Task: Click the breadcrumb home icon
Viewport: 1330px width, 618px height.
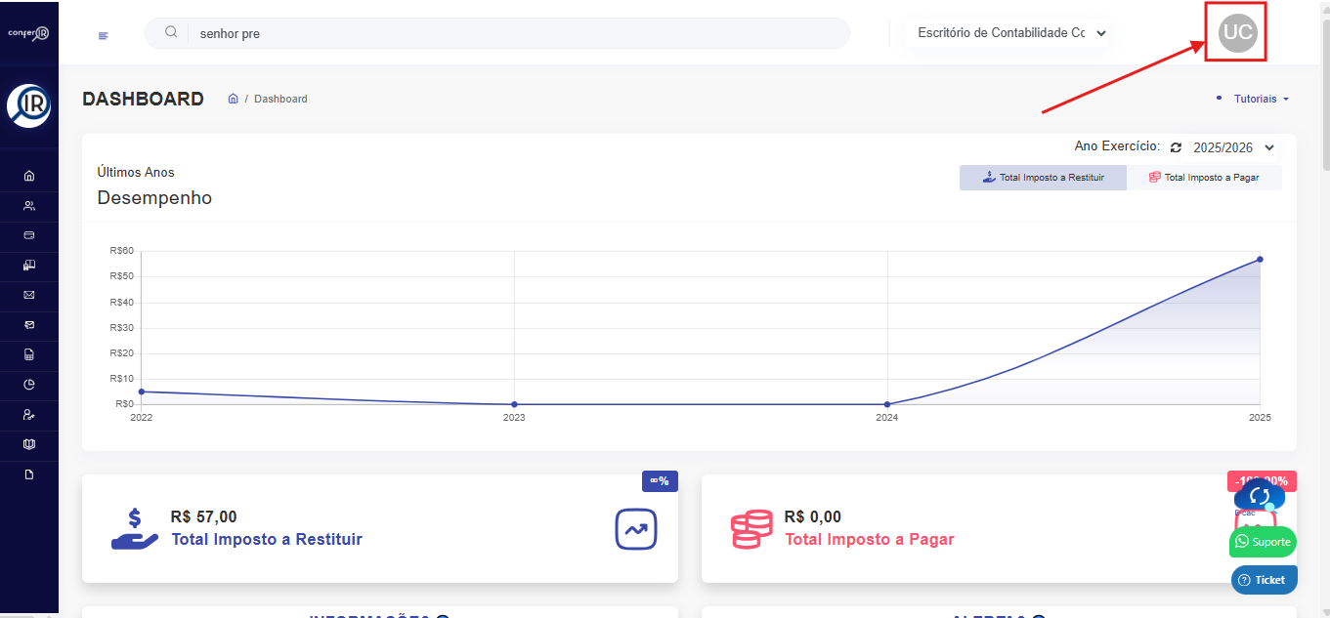Action: click(x=233, y=99)
